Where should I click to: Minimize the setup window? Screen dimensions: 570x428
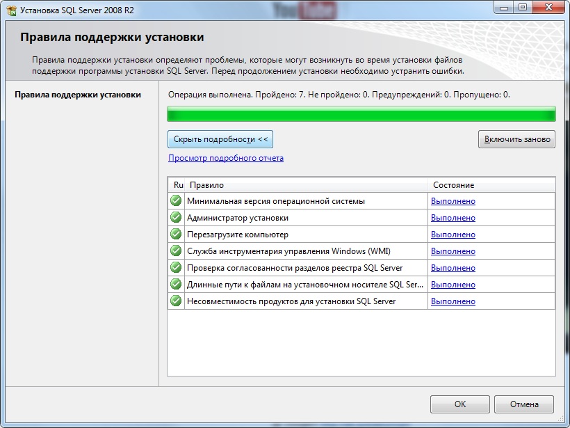click(x=504, y=8)
